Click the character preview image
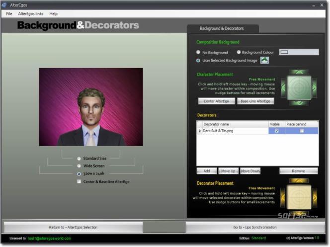330x247 pixels. pos(91,107)
